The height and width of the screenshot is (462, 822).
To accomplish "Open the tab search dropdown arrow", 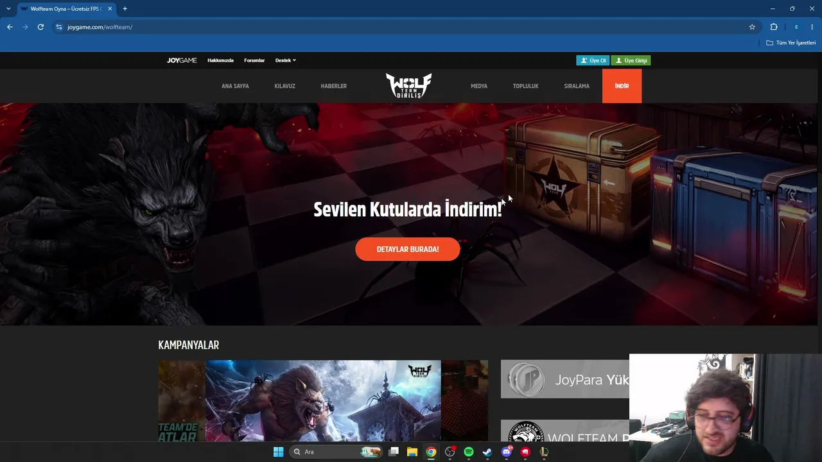I will [x=8, y=9].
